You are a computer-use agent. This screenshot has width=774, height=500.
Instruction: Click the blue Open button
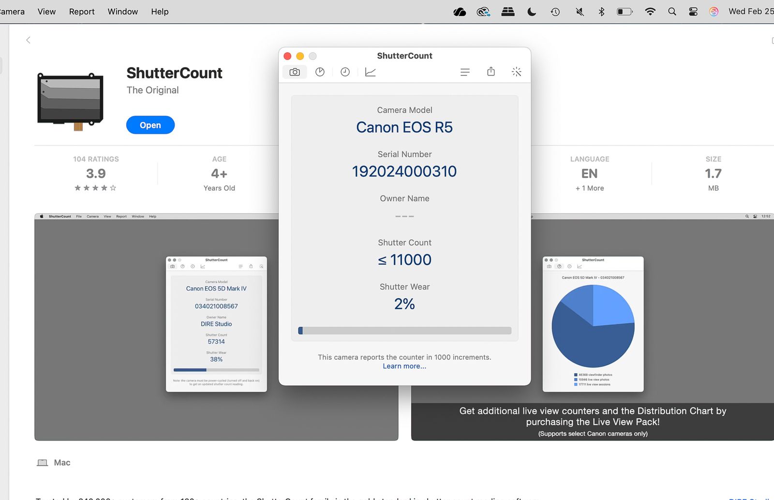click(150, 125)
